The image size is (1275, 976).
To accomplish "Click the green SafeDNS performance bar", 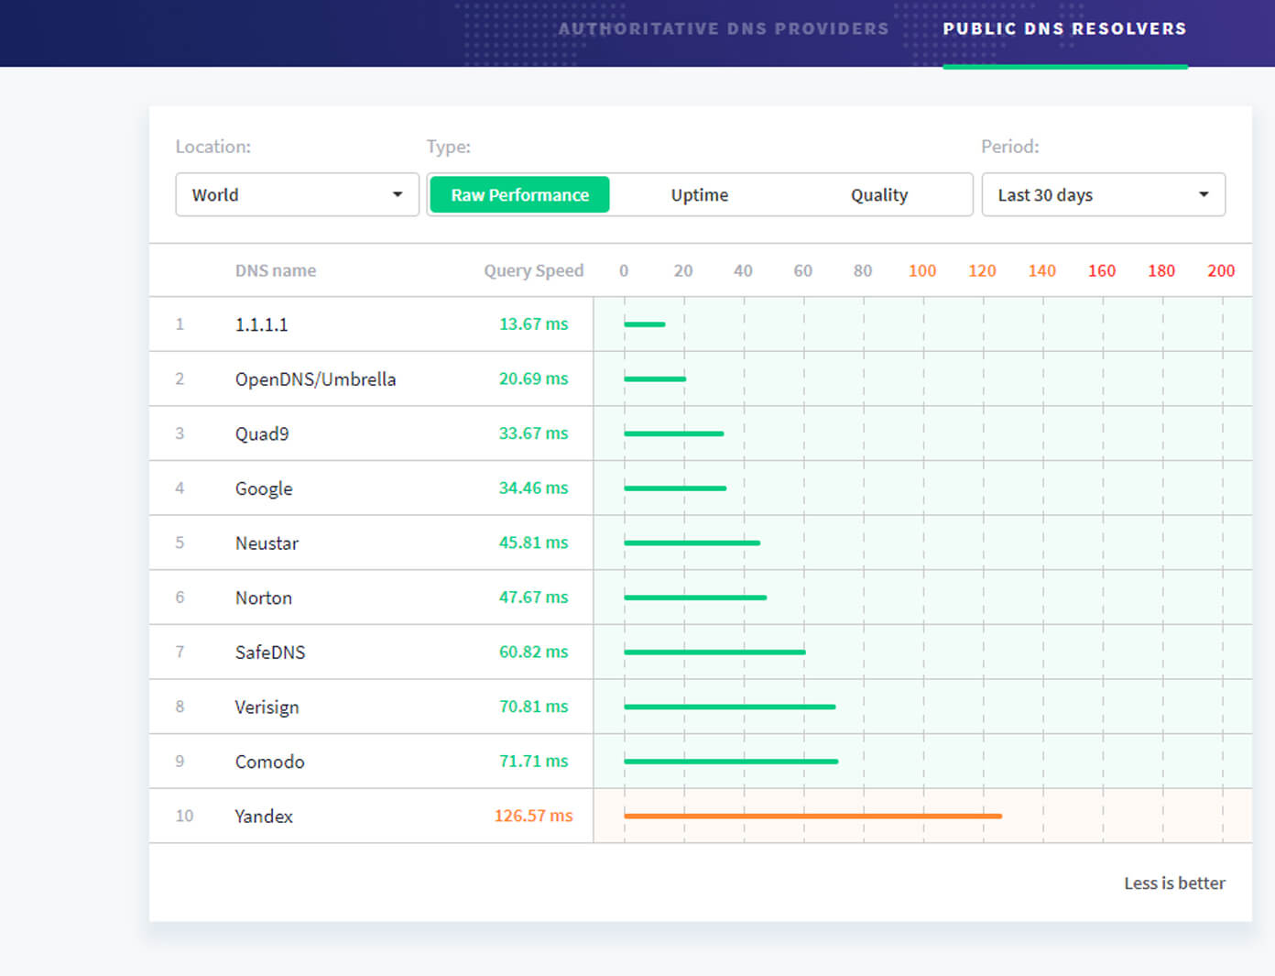I will (714, 652).
